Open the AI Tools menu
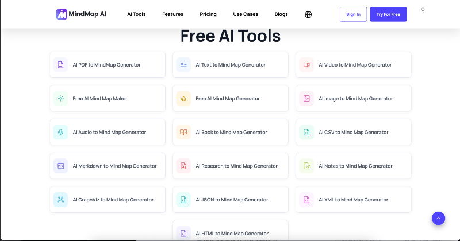Image resolution: width=460 pixels, height=241 pixels. pyautogui.click(x=136, y=14)
